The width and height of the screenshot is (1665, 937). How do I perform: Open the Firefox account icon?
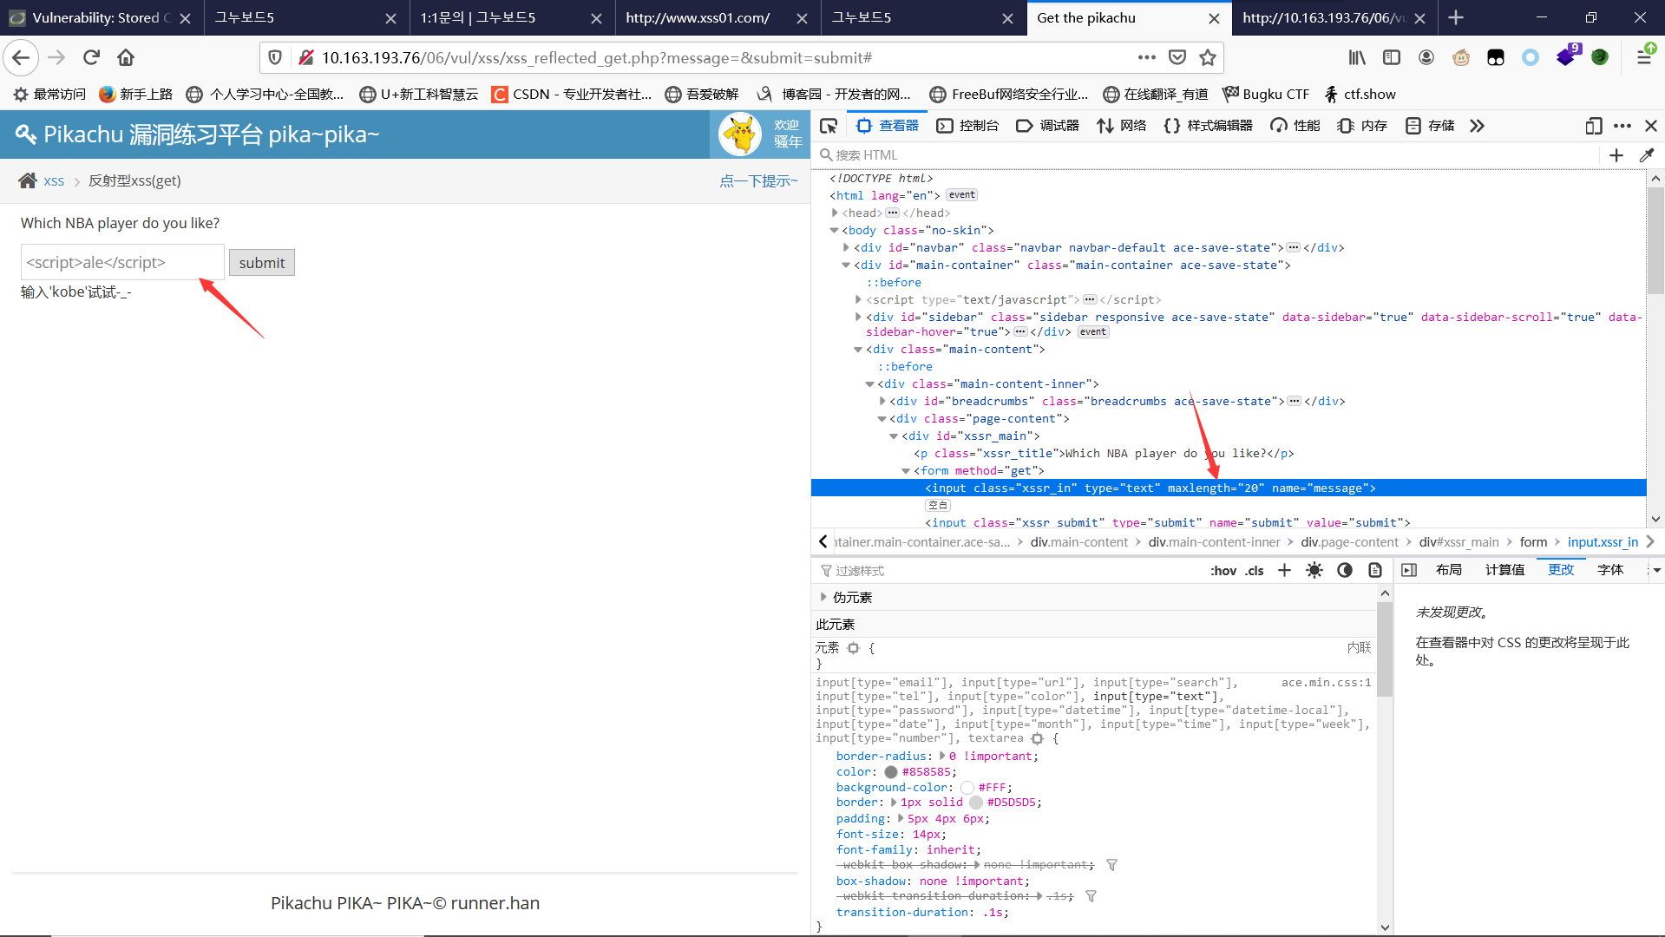pyautogui.click(x=1426, y=57)
